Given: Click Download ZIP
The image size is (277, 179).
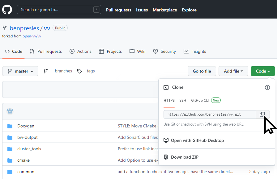Looking at the screenshot, I should (185, 157).
